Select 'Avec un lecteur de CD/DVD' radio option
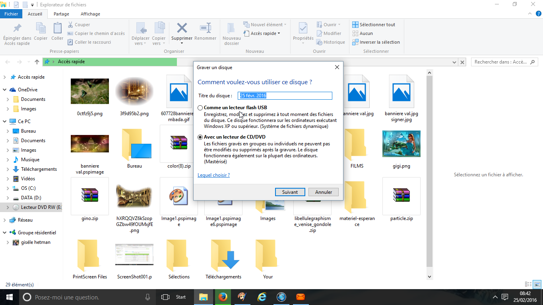Image resolution: width=543 pixels, height=305 pixels. coord(200,137)
